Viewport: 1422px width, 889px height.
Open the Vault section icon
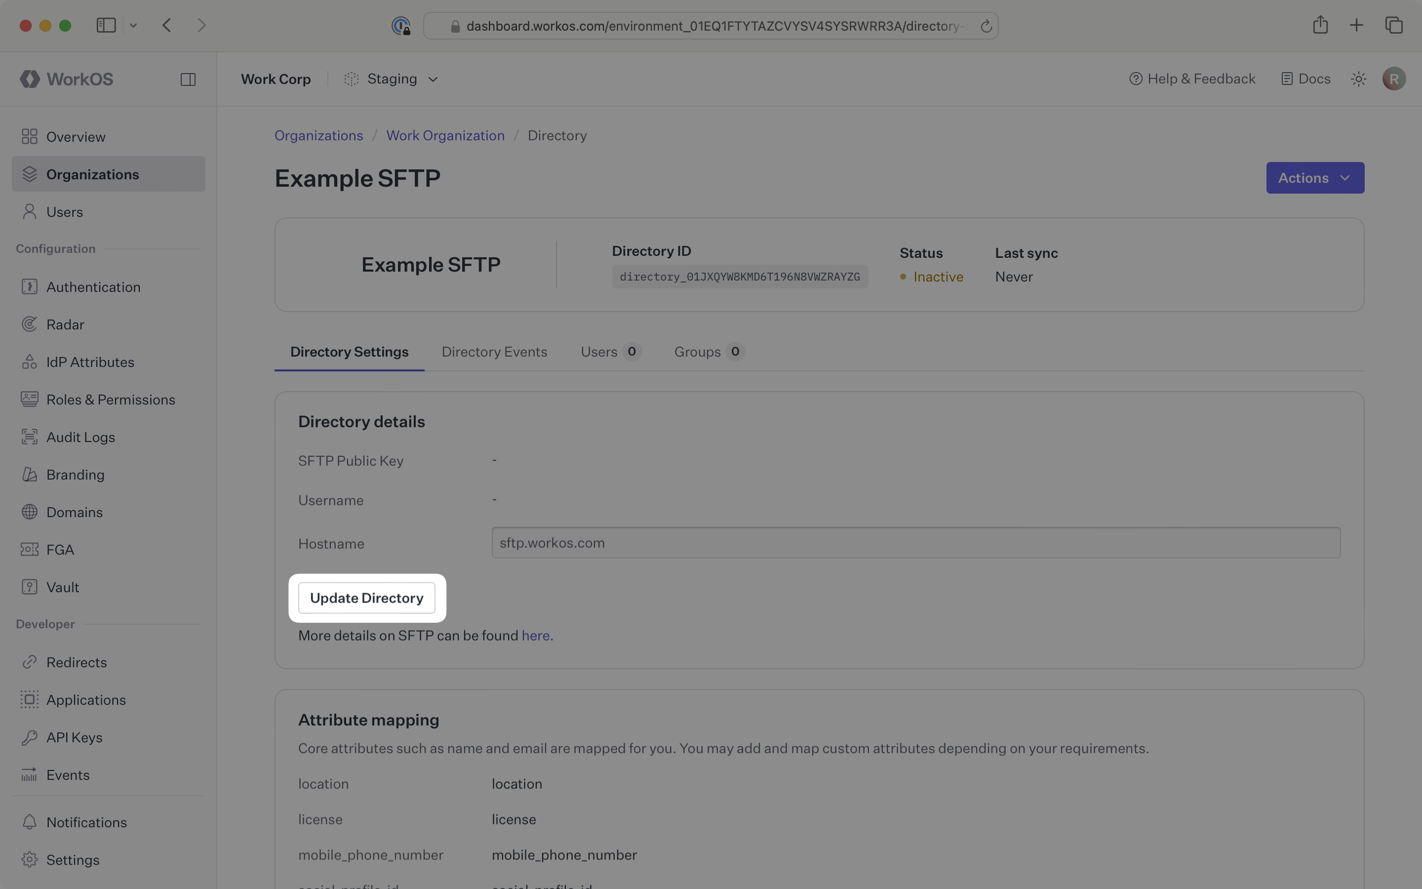[30, 587]
